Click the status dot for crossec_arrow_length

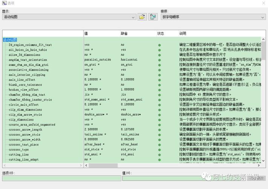coord(159,130)
